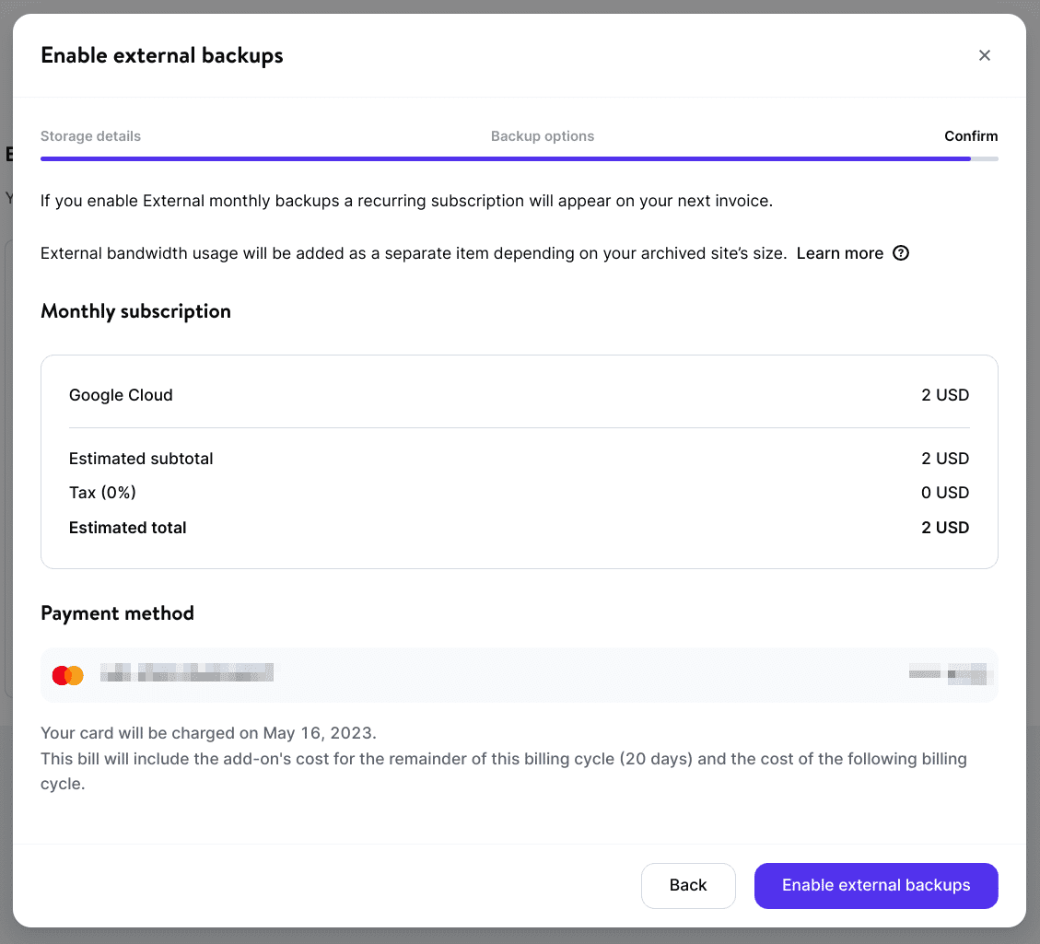Click the Mastercard payment card icon
This screenshot has height=944, width=1040.
[67, 674]
